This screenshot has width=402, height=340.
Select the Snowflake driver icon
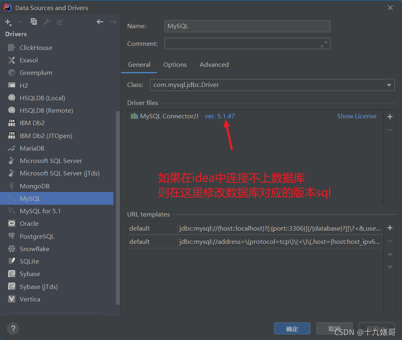(12, 249)
